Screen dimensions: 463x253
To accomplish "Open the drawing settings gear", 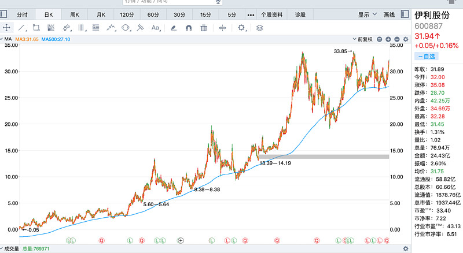I will pyautogui.click(x=242, y=27).
